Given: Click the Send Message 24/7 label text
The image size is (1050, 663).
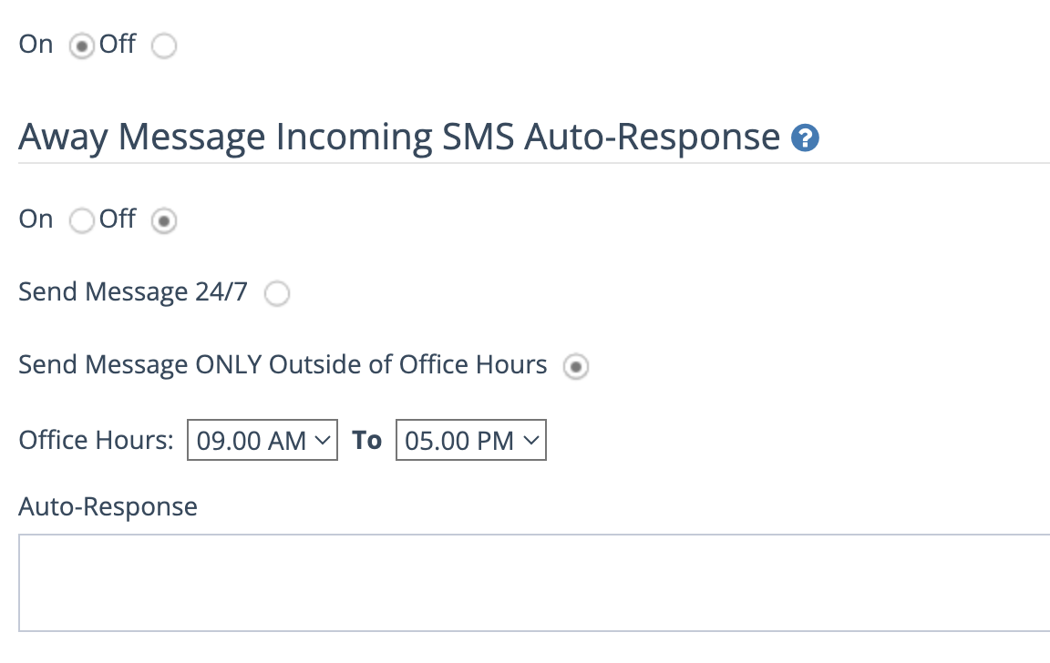Looking at the screenshot, I should tap(133, 292).
